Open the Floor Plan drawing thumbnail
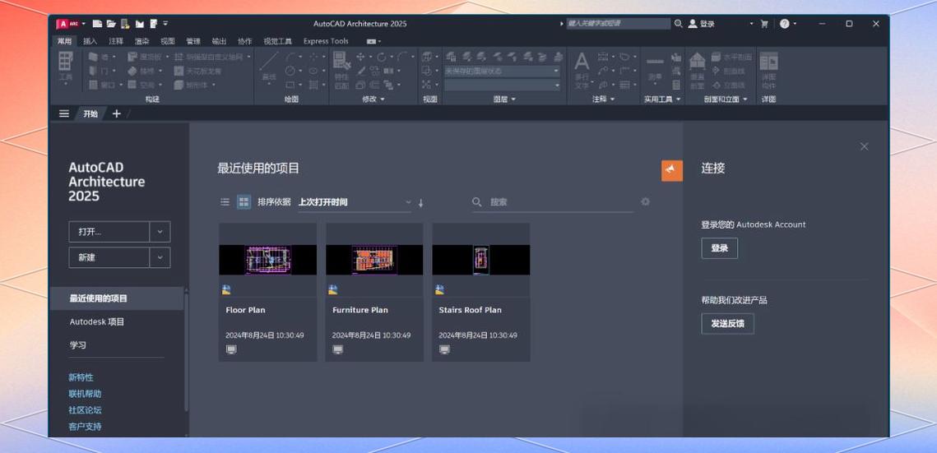Image resolution: width=937 pixels, height=453 pixels. [267, 260]
